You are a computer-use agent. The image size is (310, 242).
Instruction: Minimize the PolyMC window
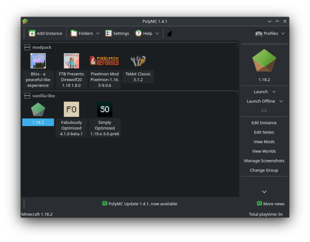tap(269, 21)
